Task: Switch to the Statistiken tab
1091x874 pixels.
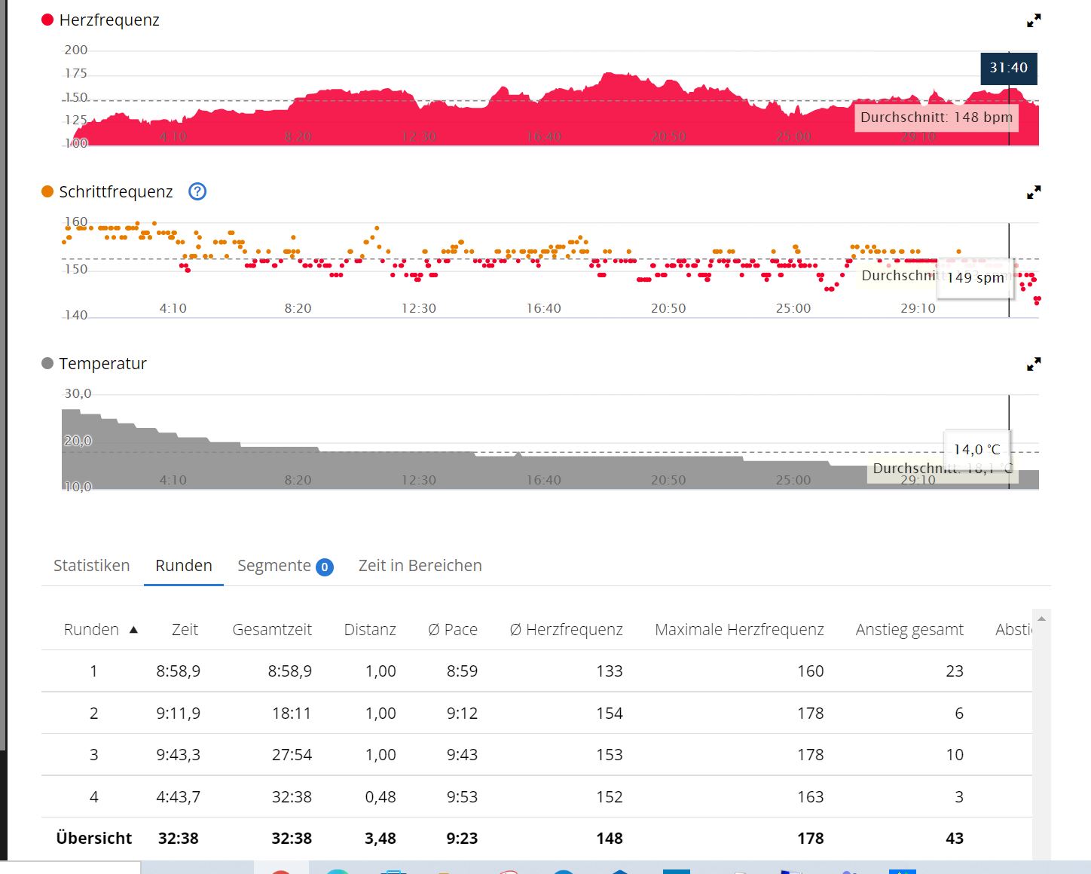Action: 92,566
